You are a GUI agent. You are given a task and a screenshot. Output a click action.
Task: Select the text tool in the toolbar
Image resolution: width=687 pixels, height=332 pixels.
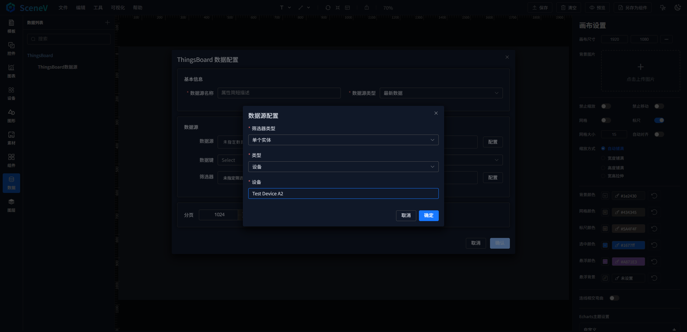[x=282, y=8]
